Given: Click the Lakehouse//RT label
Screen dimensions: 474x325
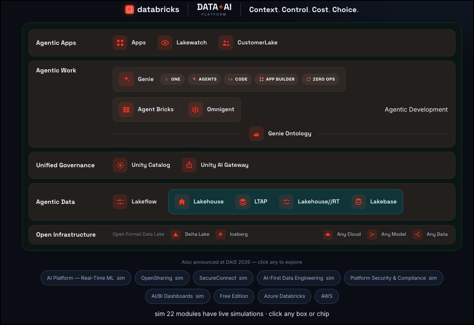Looking at the screenshot, I should point(319,202).
